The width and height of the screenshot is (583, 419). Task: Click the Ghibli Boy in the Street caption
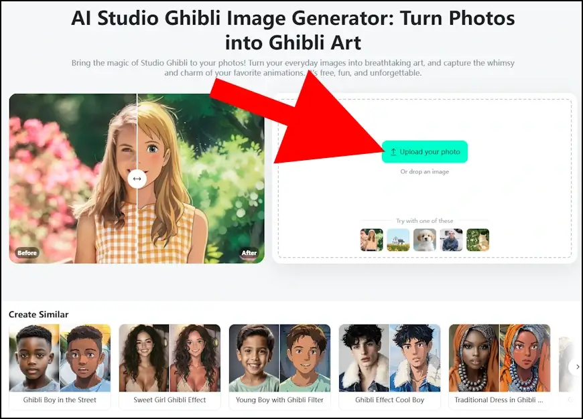point(60,400)
